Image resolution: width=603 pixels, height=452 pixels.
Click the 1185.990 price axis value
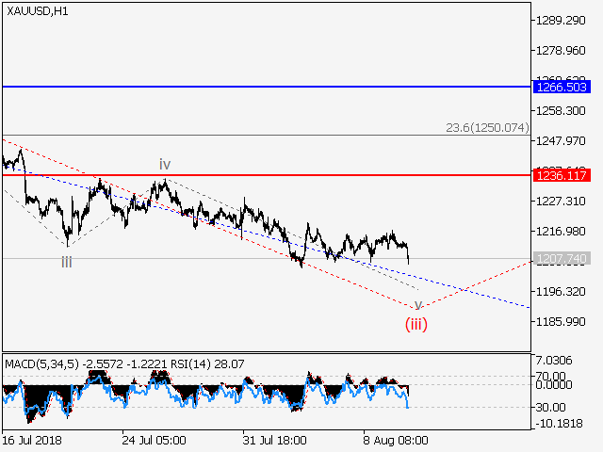pyautogui.click(x=562, y=322)
